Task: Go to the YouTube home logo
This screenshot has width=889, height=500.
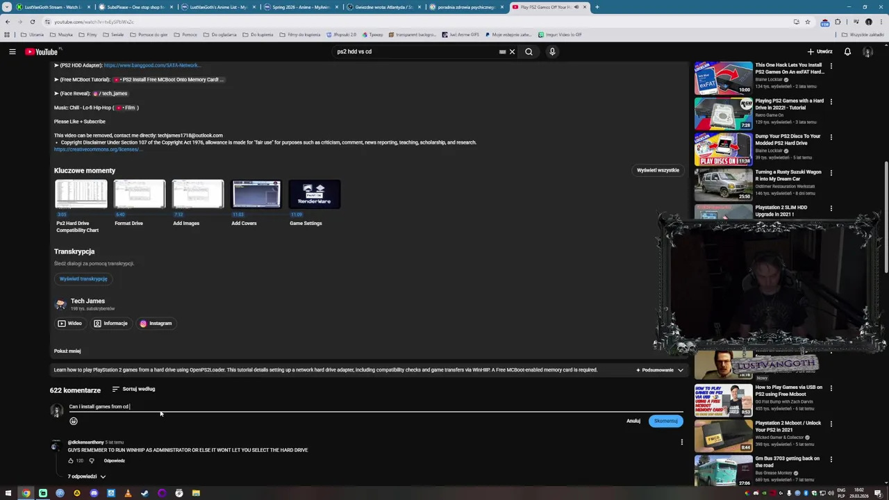Action: coord(42,51)
